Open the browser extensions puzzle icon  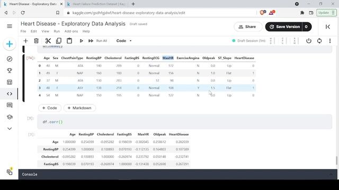[302, 13]
